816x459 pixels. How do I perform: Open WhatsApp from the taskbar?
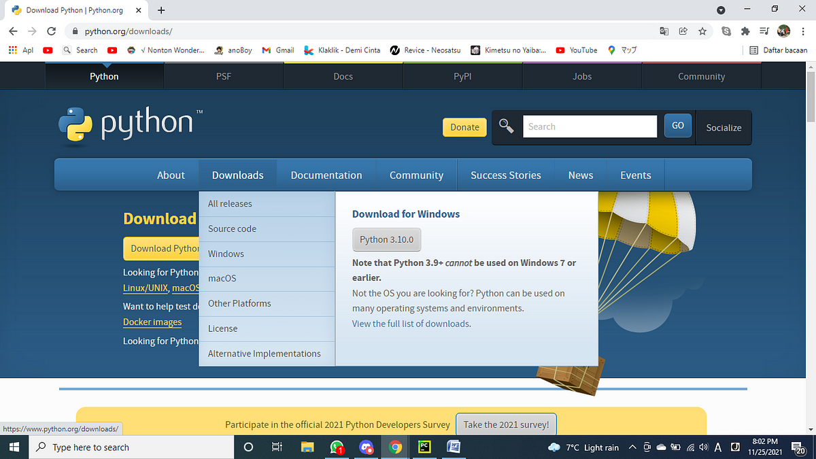(337, 447)
